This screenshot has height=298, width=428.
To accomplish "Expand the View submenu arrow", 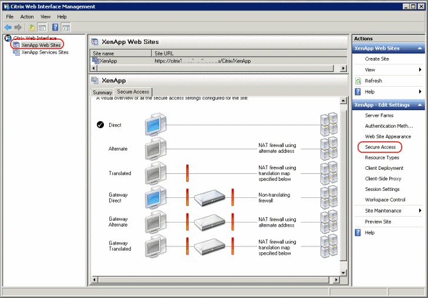I will click(x=420, y=70).
